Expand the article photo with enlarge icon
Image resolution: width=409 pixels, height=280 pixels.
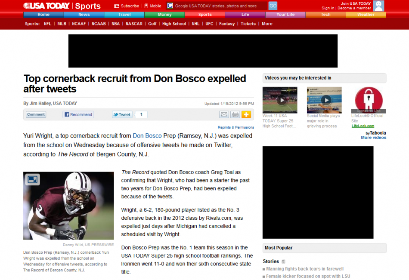(x=33, y=179)
